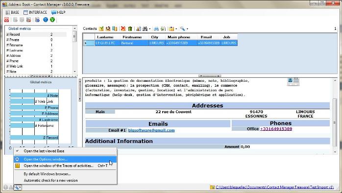Select the '# Web Link' metrics row

(36, 66)
